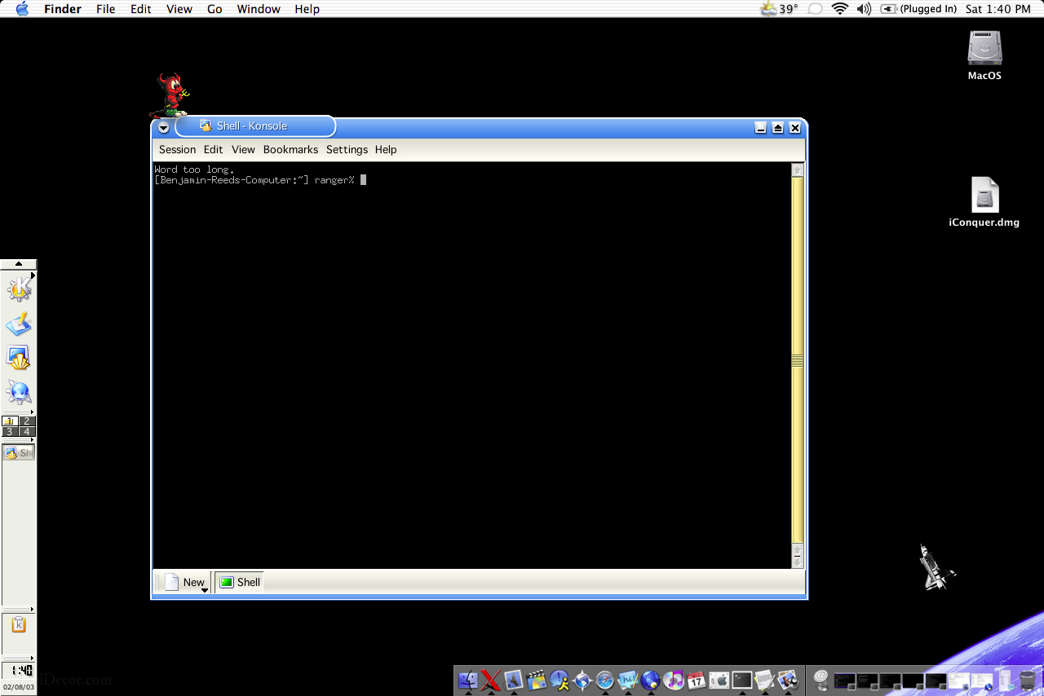1044x696 pixels.
Task: Click the Shell taskbar button in panel
Action: 18,453
